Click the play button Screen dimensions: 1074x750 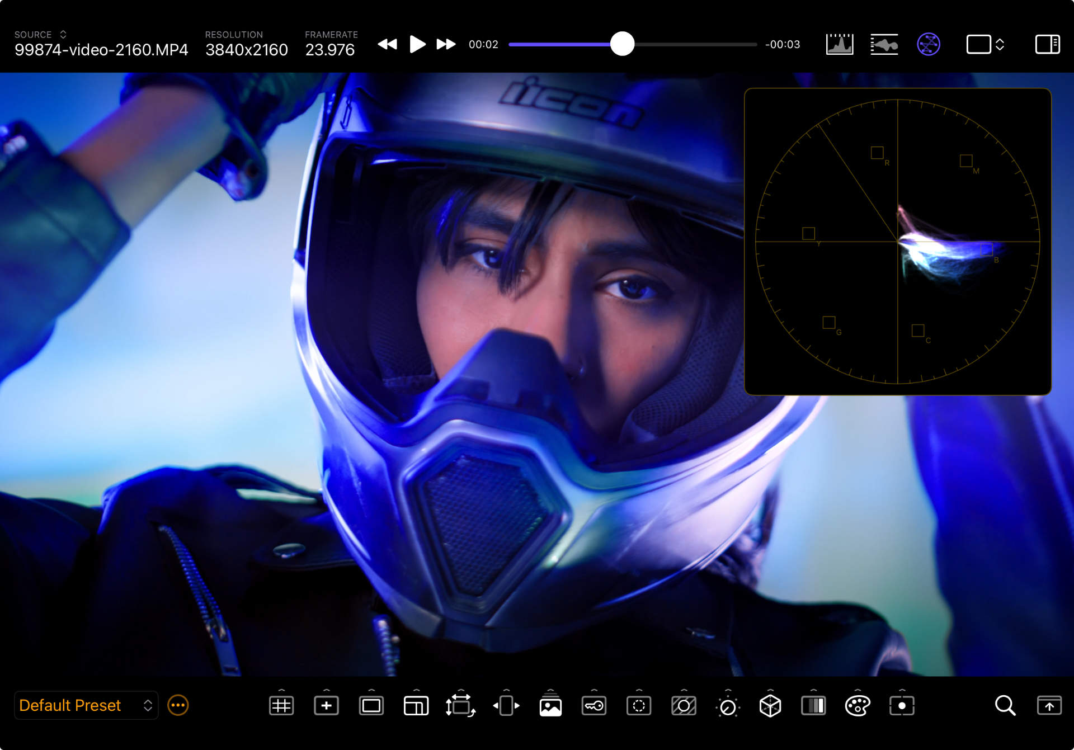(x=417, y=44)
